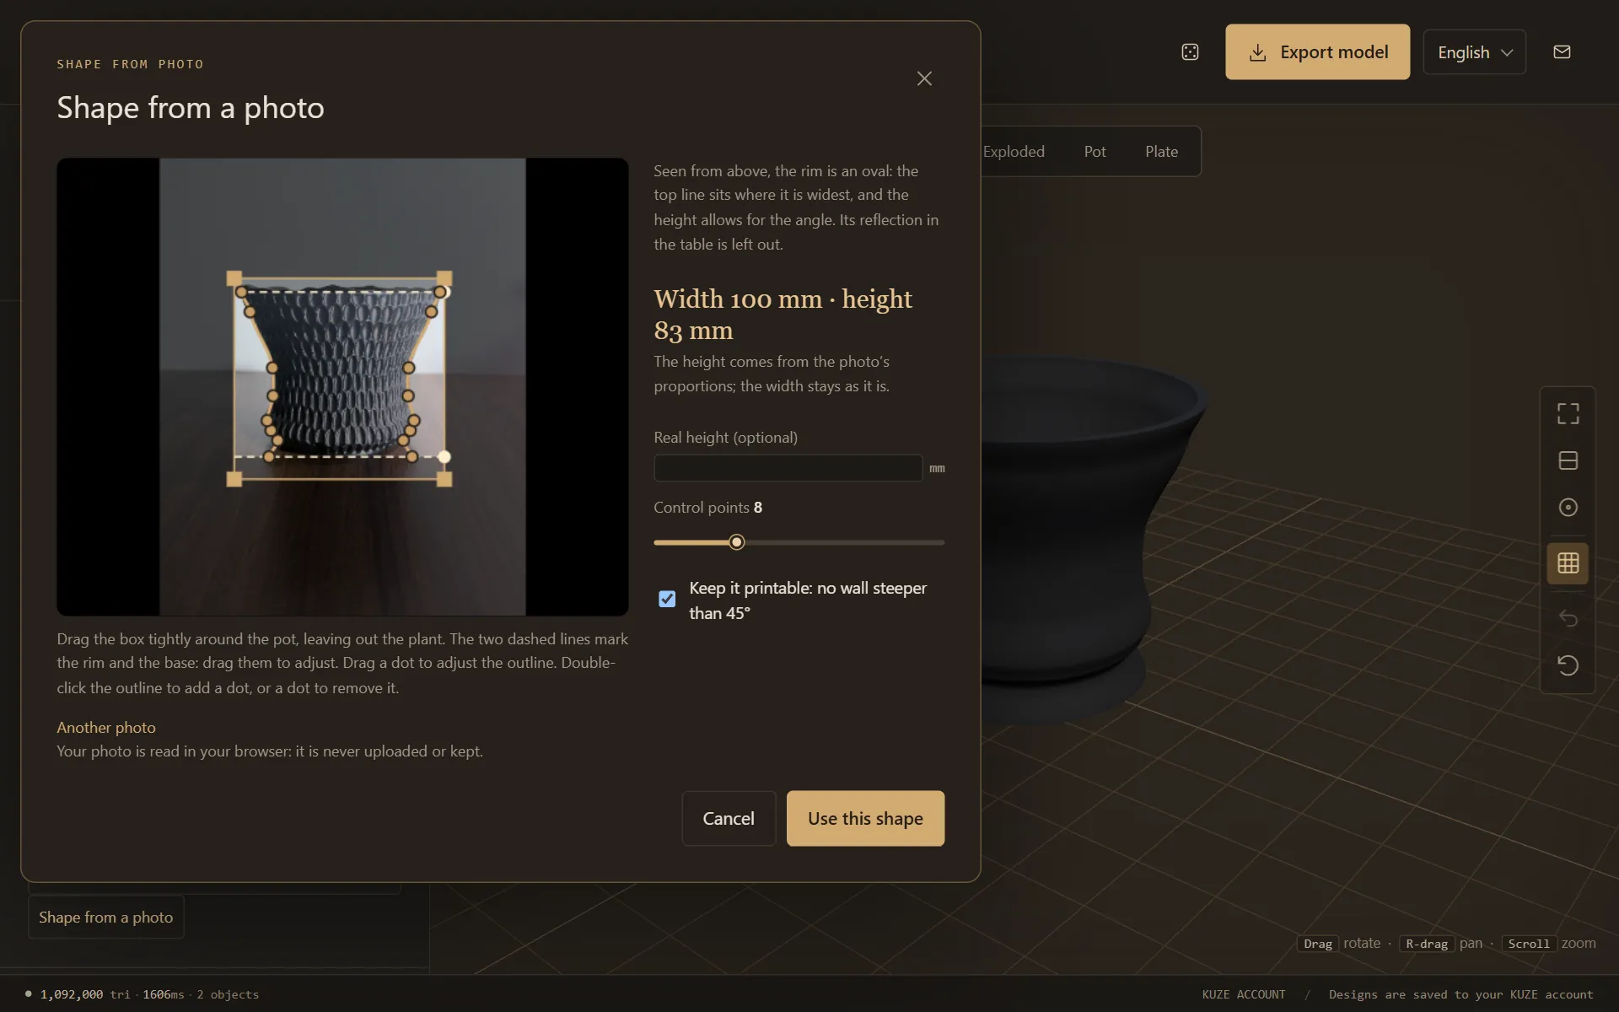Switch to the Plate view tab
1619x1012 pixels.
click(x=1161, y=152)
